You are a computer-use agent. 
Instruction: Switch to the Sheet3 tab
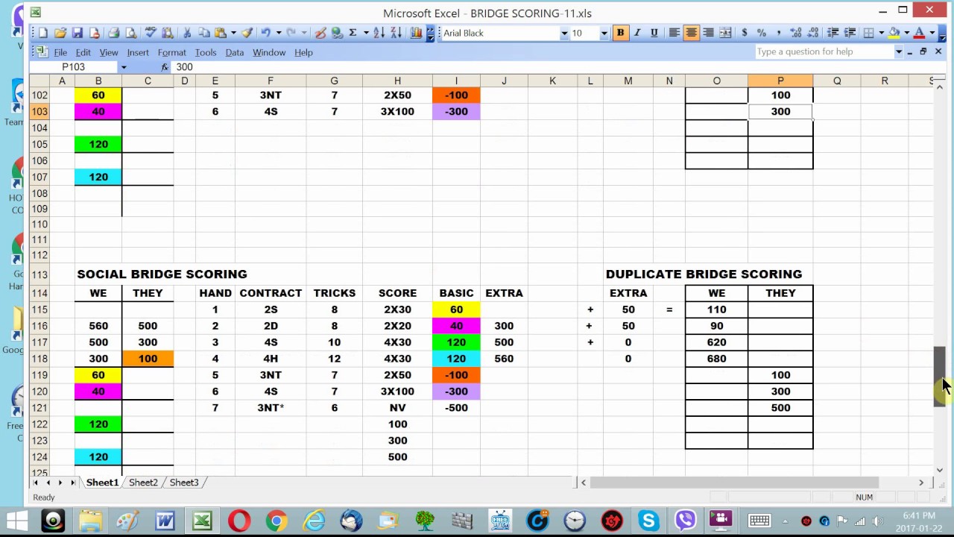(x=184, y=483)
